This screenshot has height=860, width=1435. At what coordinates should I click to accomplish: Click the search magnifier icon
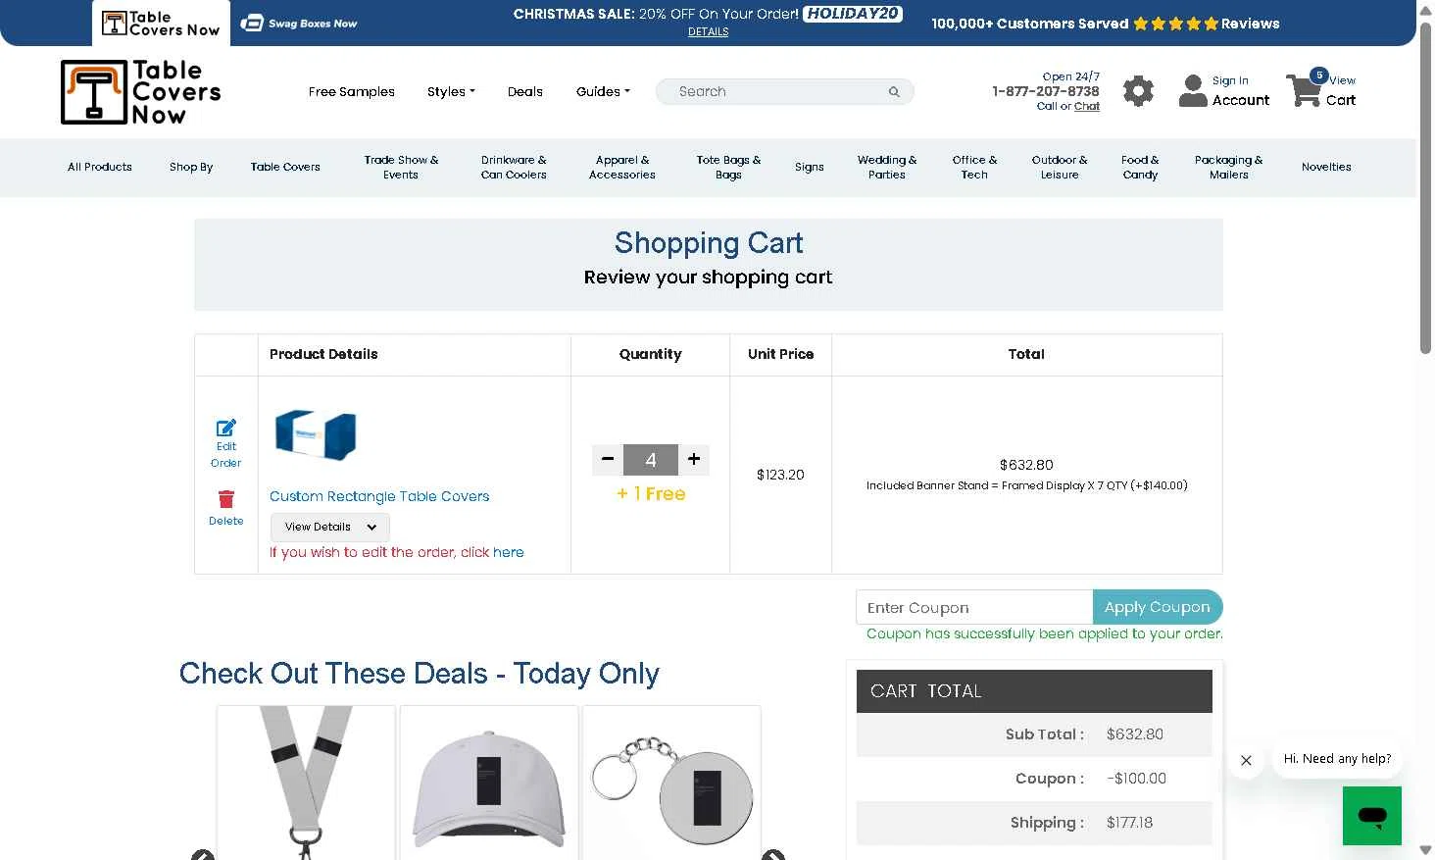tap(894, 92)
